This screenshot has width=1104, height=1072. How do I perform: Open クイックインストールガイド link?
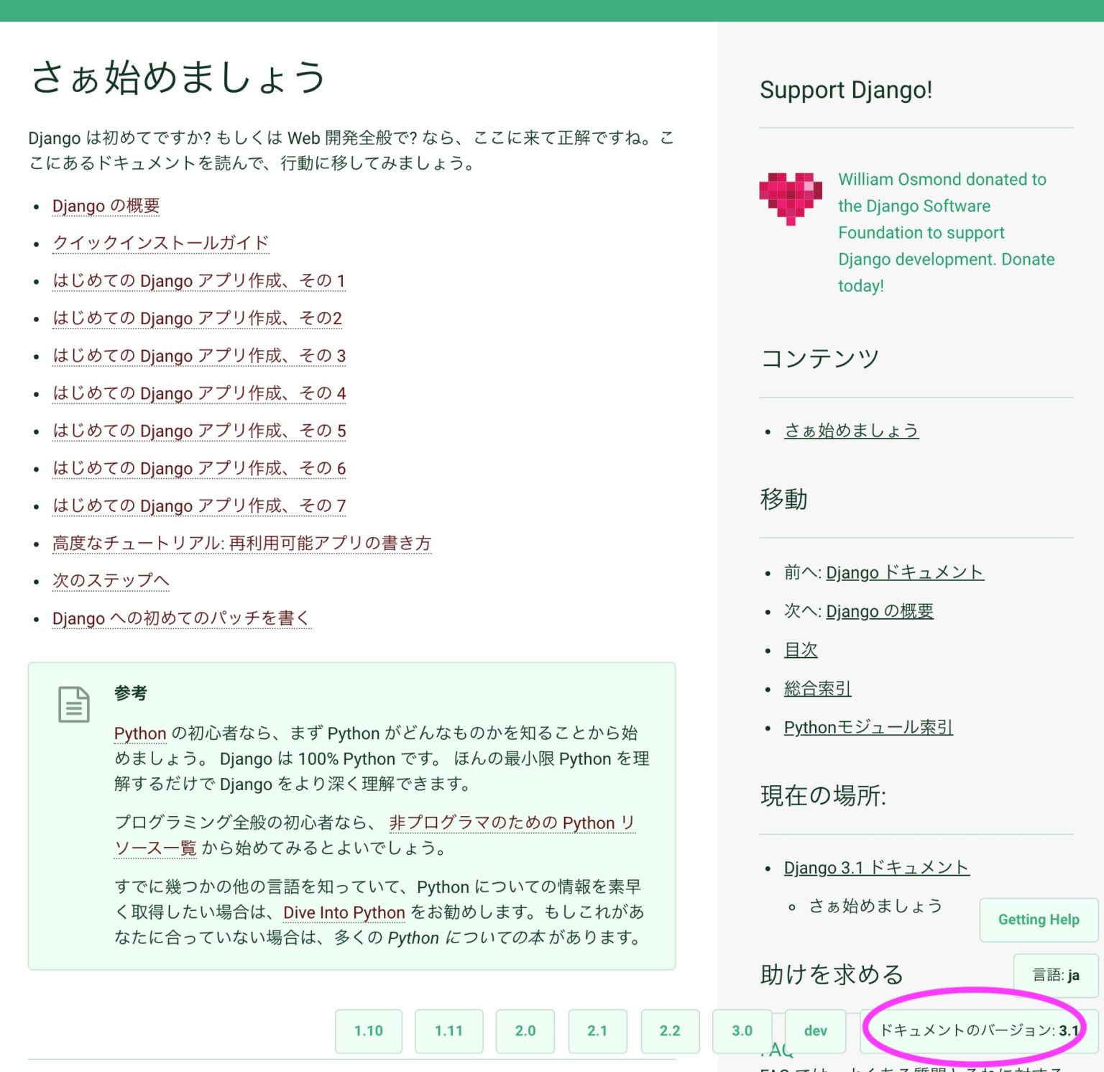160,244
